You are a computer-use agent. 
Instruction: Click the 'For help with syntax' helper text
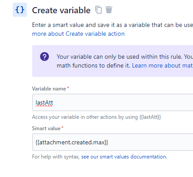(56, 157)
